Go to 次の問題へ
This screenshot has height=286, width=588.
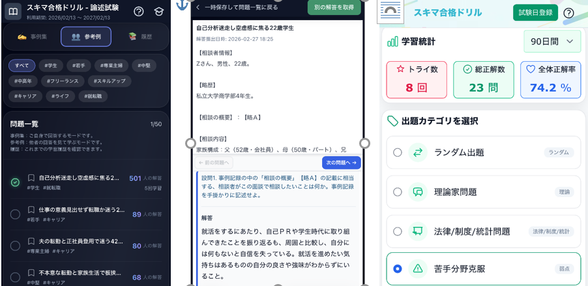pyautogui.click(x=341, y=162)
